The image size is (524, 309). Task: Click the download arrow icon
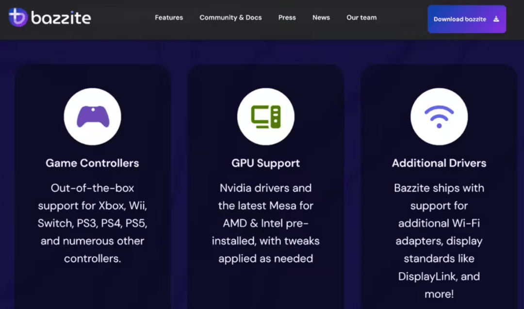496,19
